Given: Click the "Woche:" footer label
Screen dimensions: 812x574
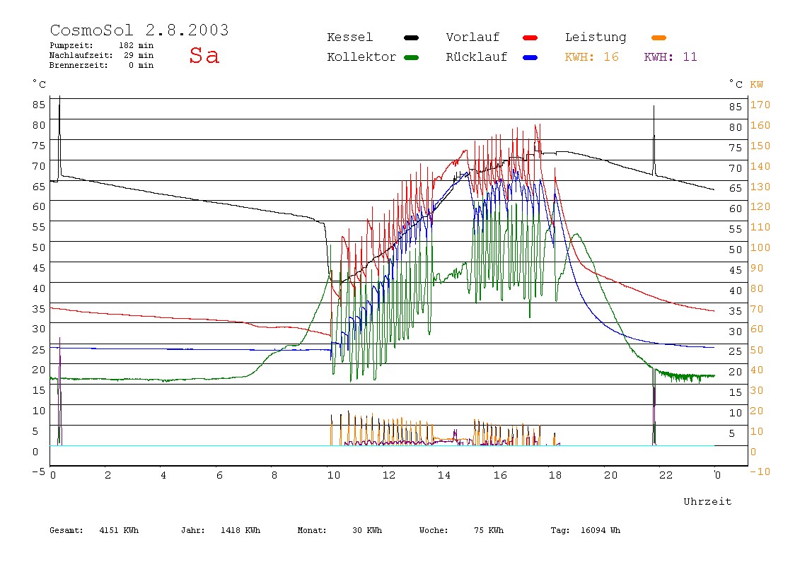Looking at the screenshot, I should (x=434, y=530).
